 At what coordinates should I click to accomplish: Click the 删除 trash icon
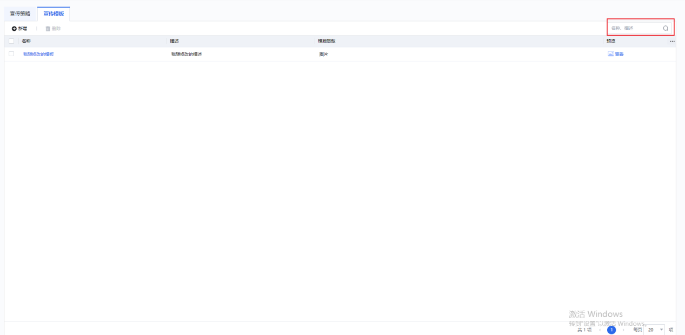[x=48, y=28]
